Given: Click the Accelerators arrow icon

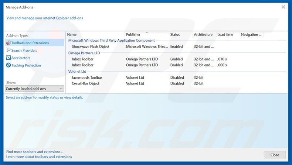Looking at the screenshot, I should (8, 58).
